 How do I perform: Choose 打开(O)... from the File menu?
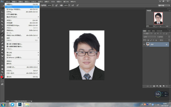pos(22,7)
